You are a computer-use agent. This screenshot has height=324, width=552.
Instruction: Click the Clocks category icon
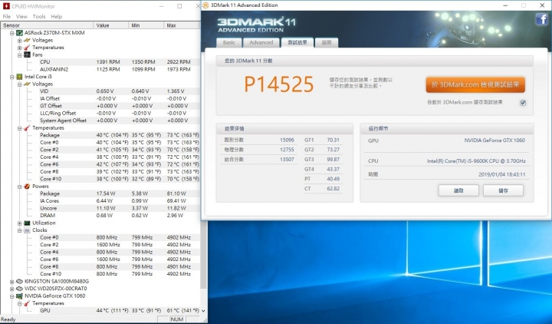(x=27, y=230)
